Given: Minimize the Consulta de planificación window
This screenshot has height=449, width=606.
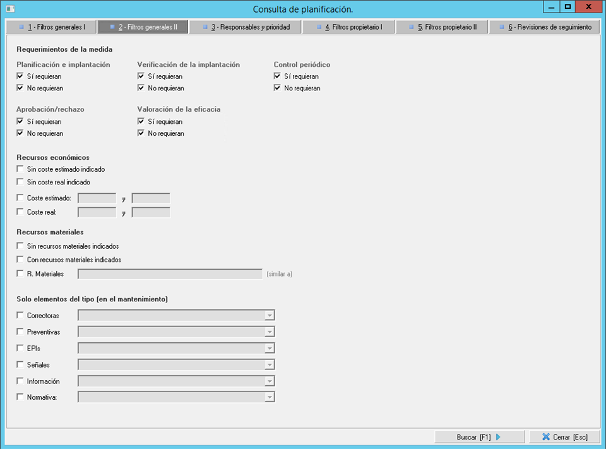Looking at the screenshot, I should (x=552, y=7).
